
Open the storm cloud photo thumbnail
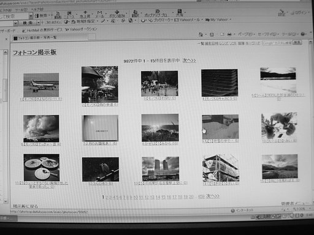[41, 129]
